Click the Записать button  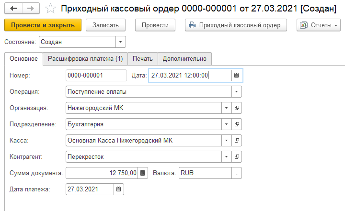(105, 25)
